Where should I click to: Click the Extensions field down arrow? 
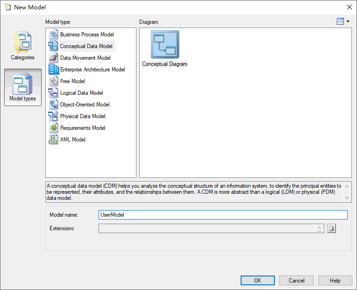(319, 231)
